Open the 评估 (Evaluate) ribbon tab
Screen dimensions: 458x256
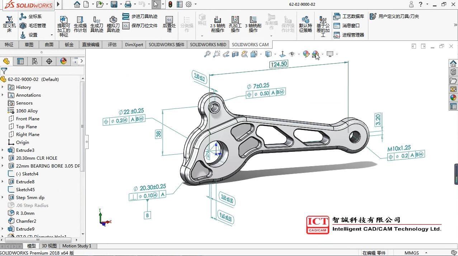[x=112, y=45]
